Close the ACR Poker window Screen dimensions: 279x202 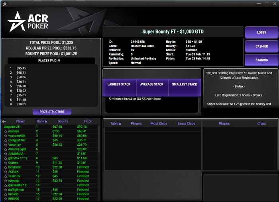pos(275,4)
